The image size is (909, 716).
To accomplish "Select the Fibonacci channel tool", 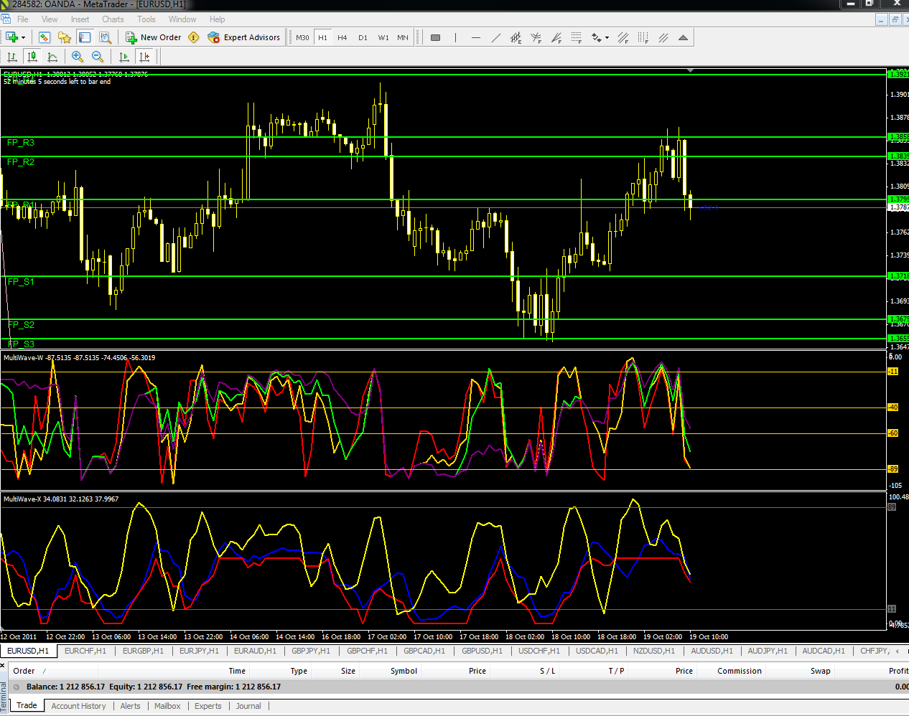I will 623,37.
